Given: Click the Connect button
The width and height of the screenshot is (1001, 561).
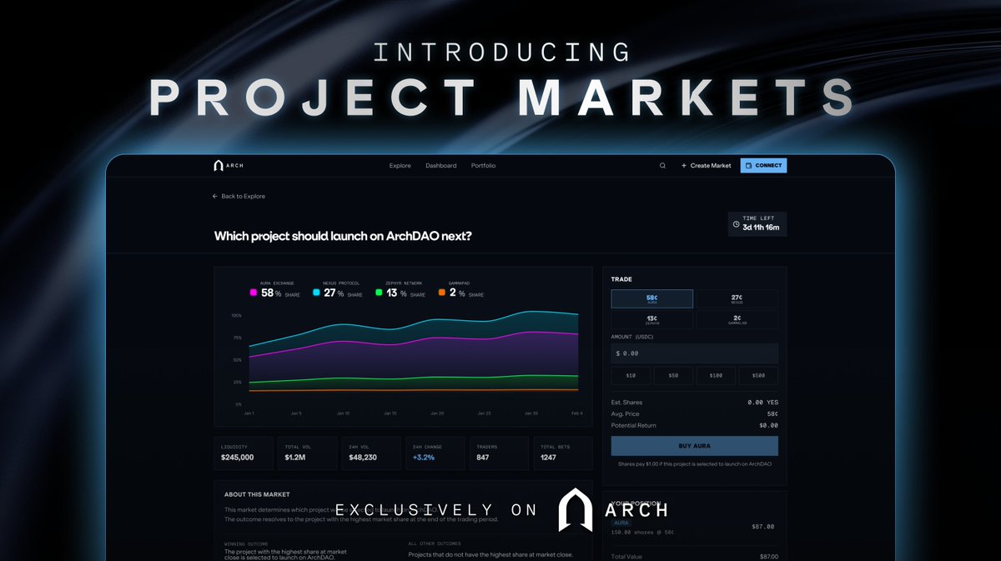Looking at the screenshot, I should click(x=763, y=165).
